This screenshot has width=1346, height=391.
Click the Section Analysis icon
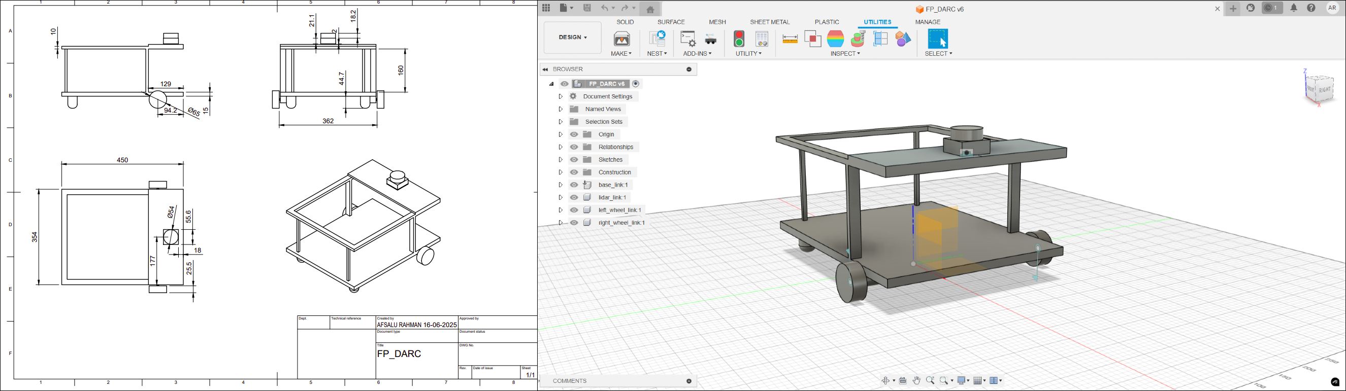coord(880,39)
